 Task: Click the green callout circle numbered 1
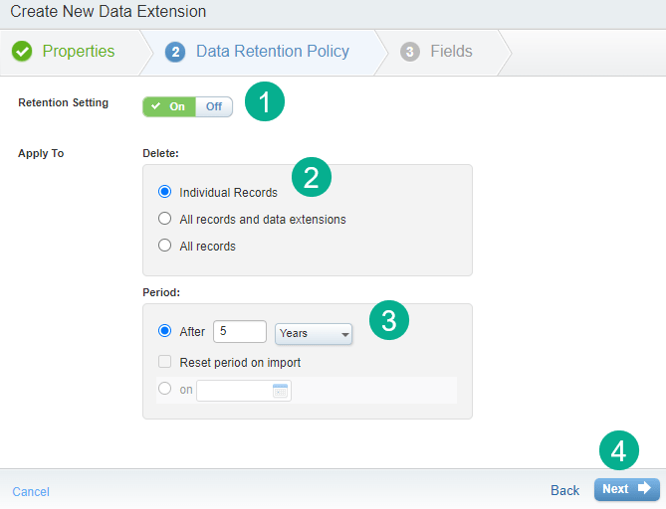click(265, 103)
